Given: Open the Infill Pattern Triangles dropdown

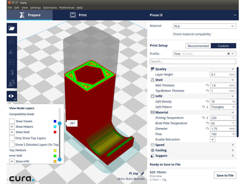Looking at the screenshot, I should point(223,107).
